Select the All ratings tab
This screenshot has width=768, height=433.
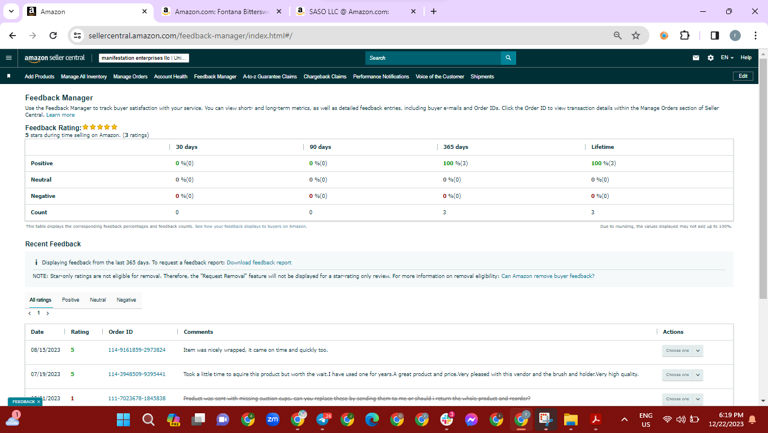click(41, 300)
